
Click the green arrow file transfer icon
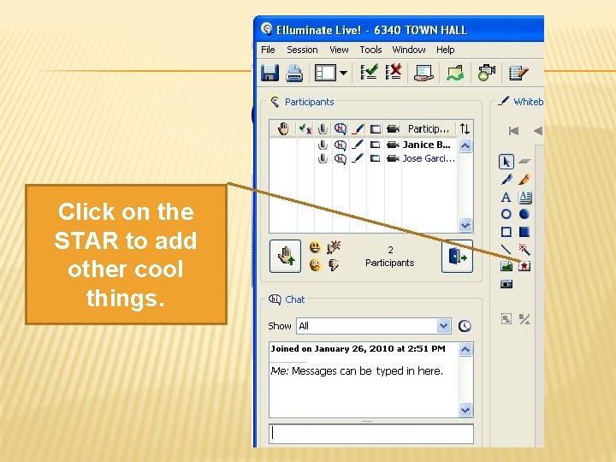pyautogui.click(x=455, y=74)
